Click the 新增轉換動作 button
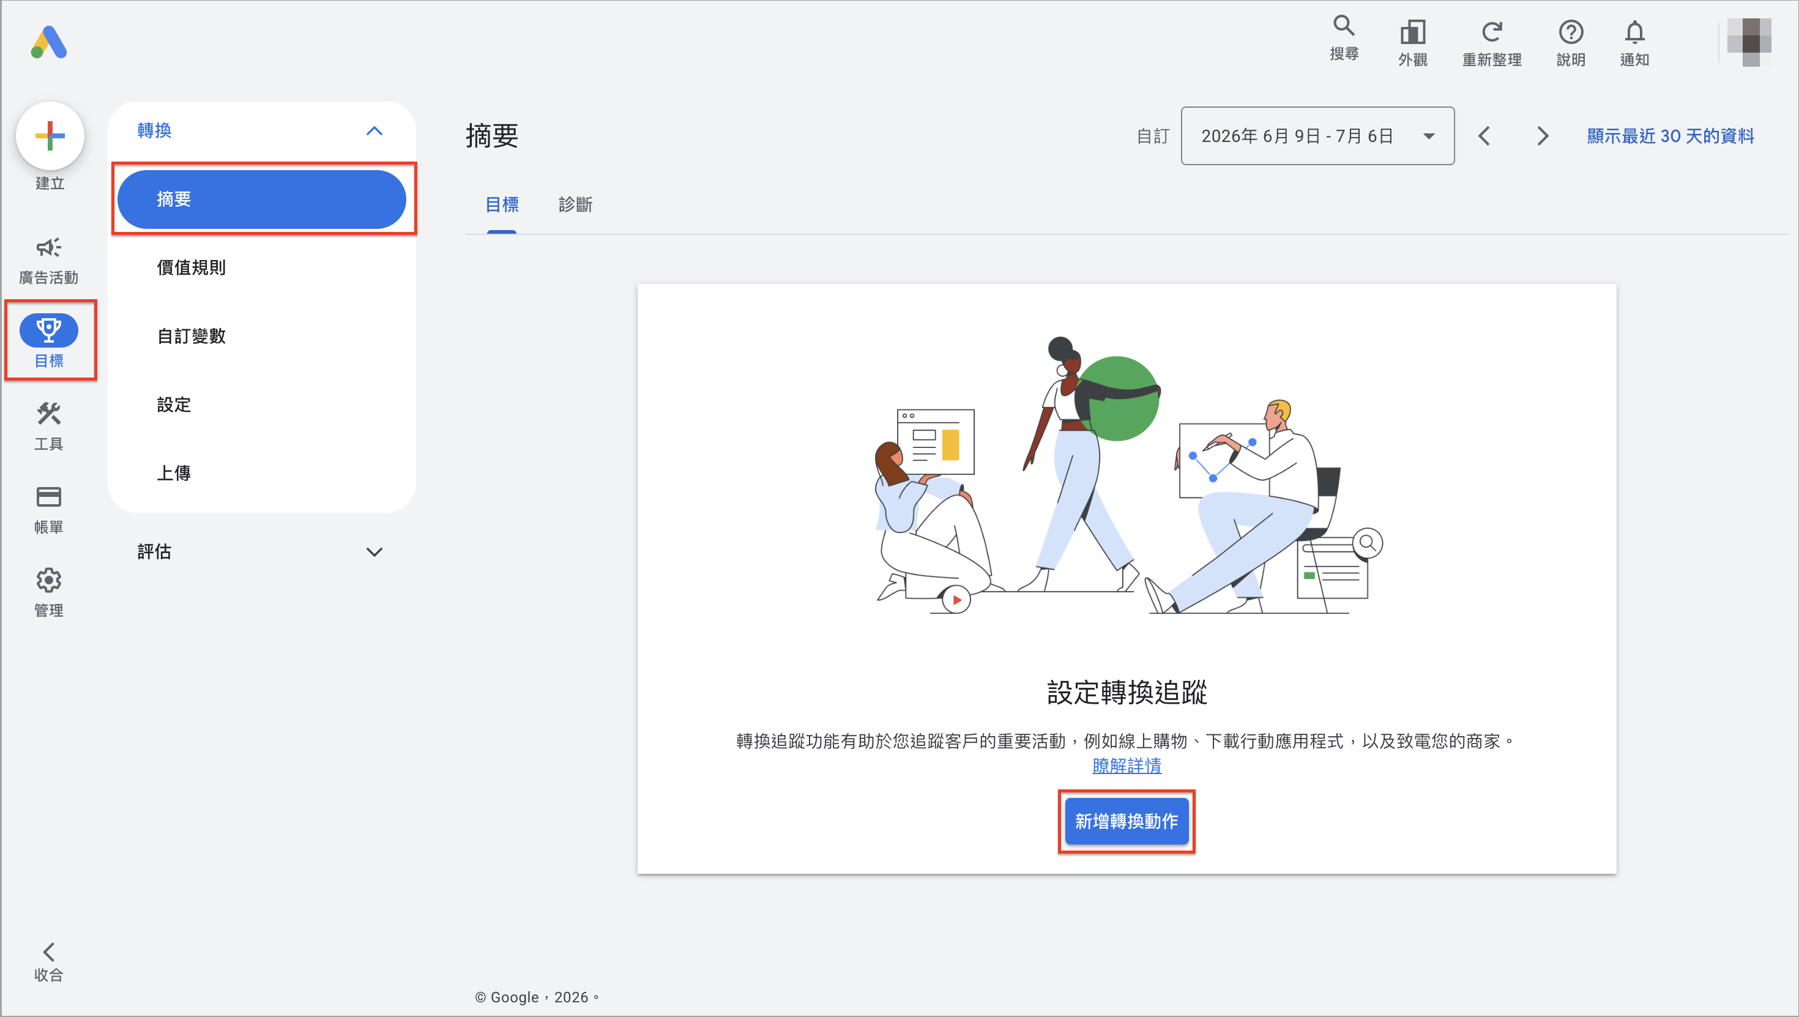 point(1127,821)
